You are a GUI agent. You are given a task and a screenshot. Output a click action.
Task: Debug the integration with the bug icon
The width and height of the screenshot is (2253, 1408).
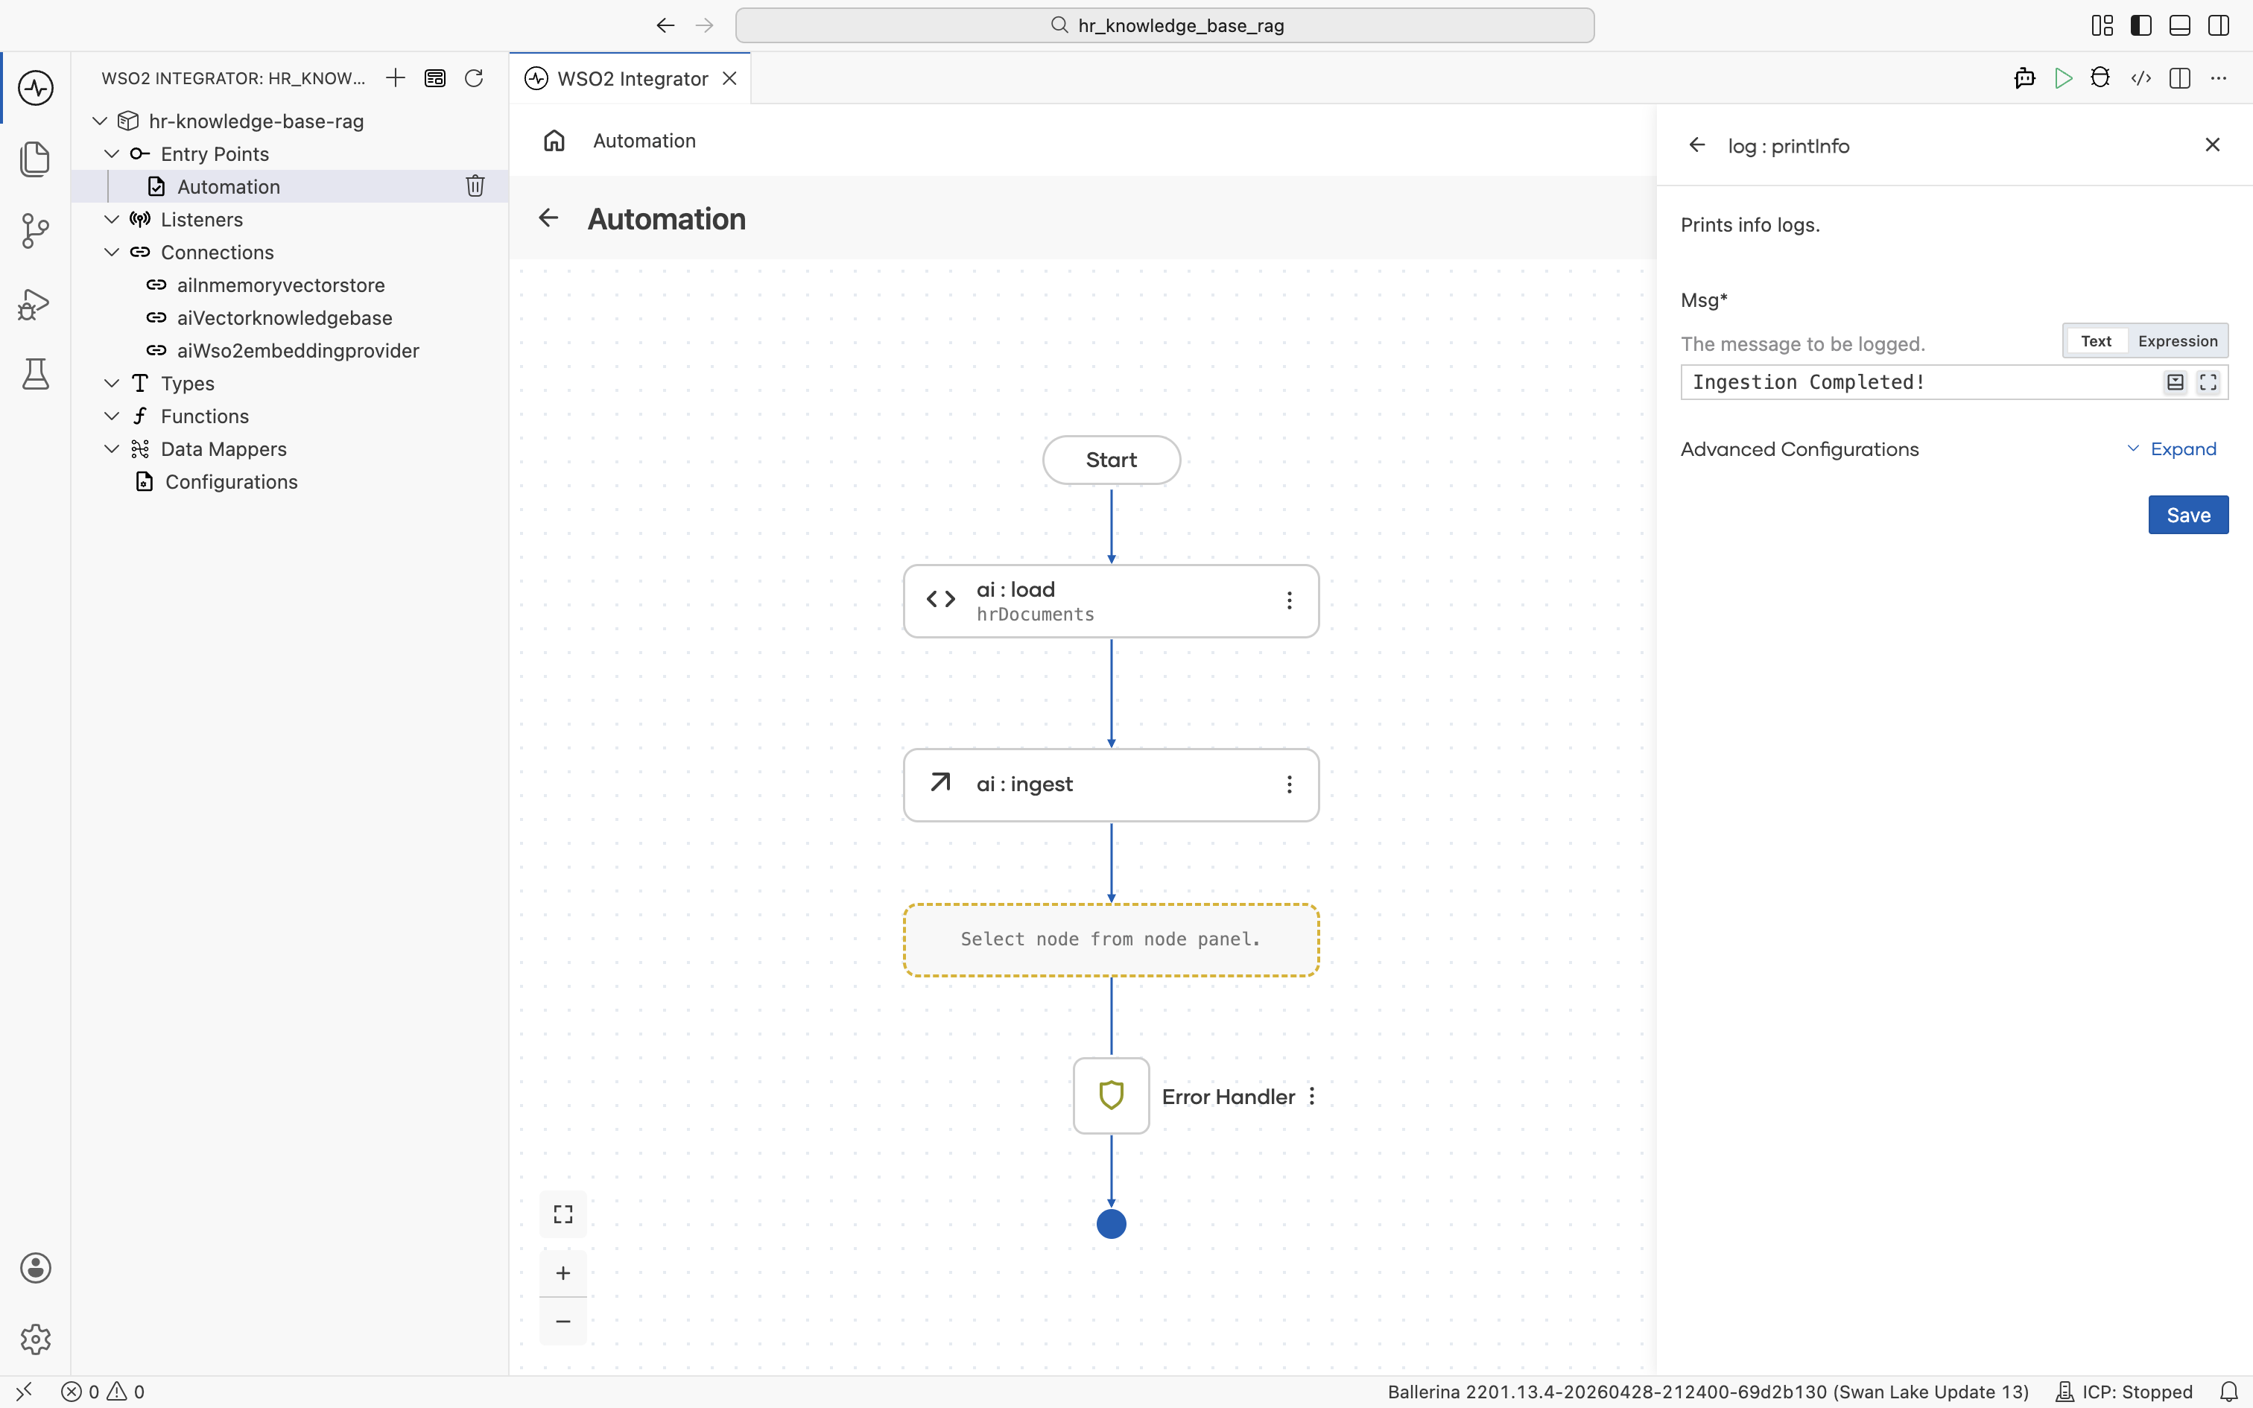click(2100, 78)
